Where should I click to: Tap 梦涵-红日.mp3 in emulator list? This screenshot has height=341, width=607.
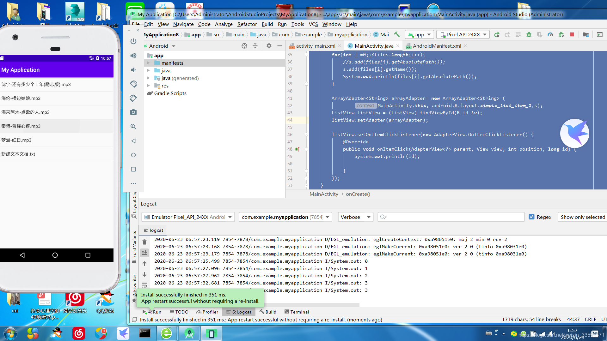click(56, 140)
